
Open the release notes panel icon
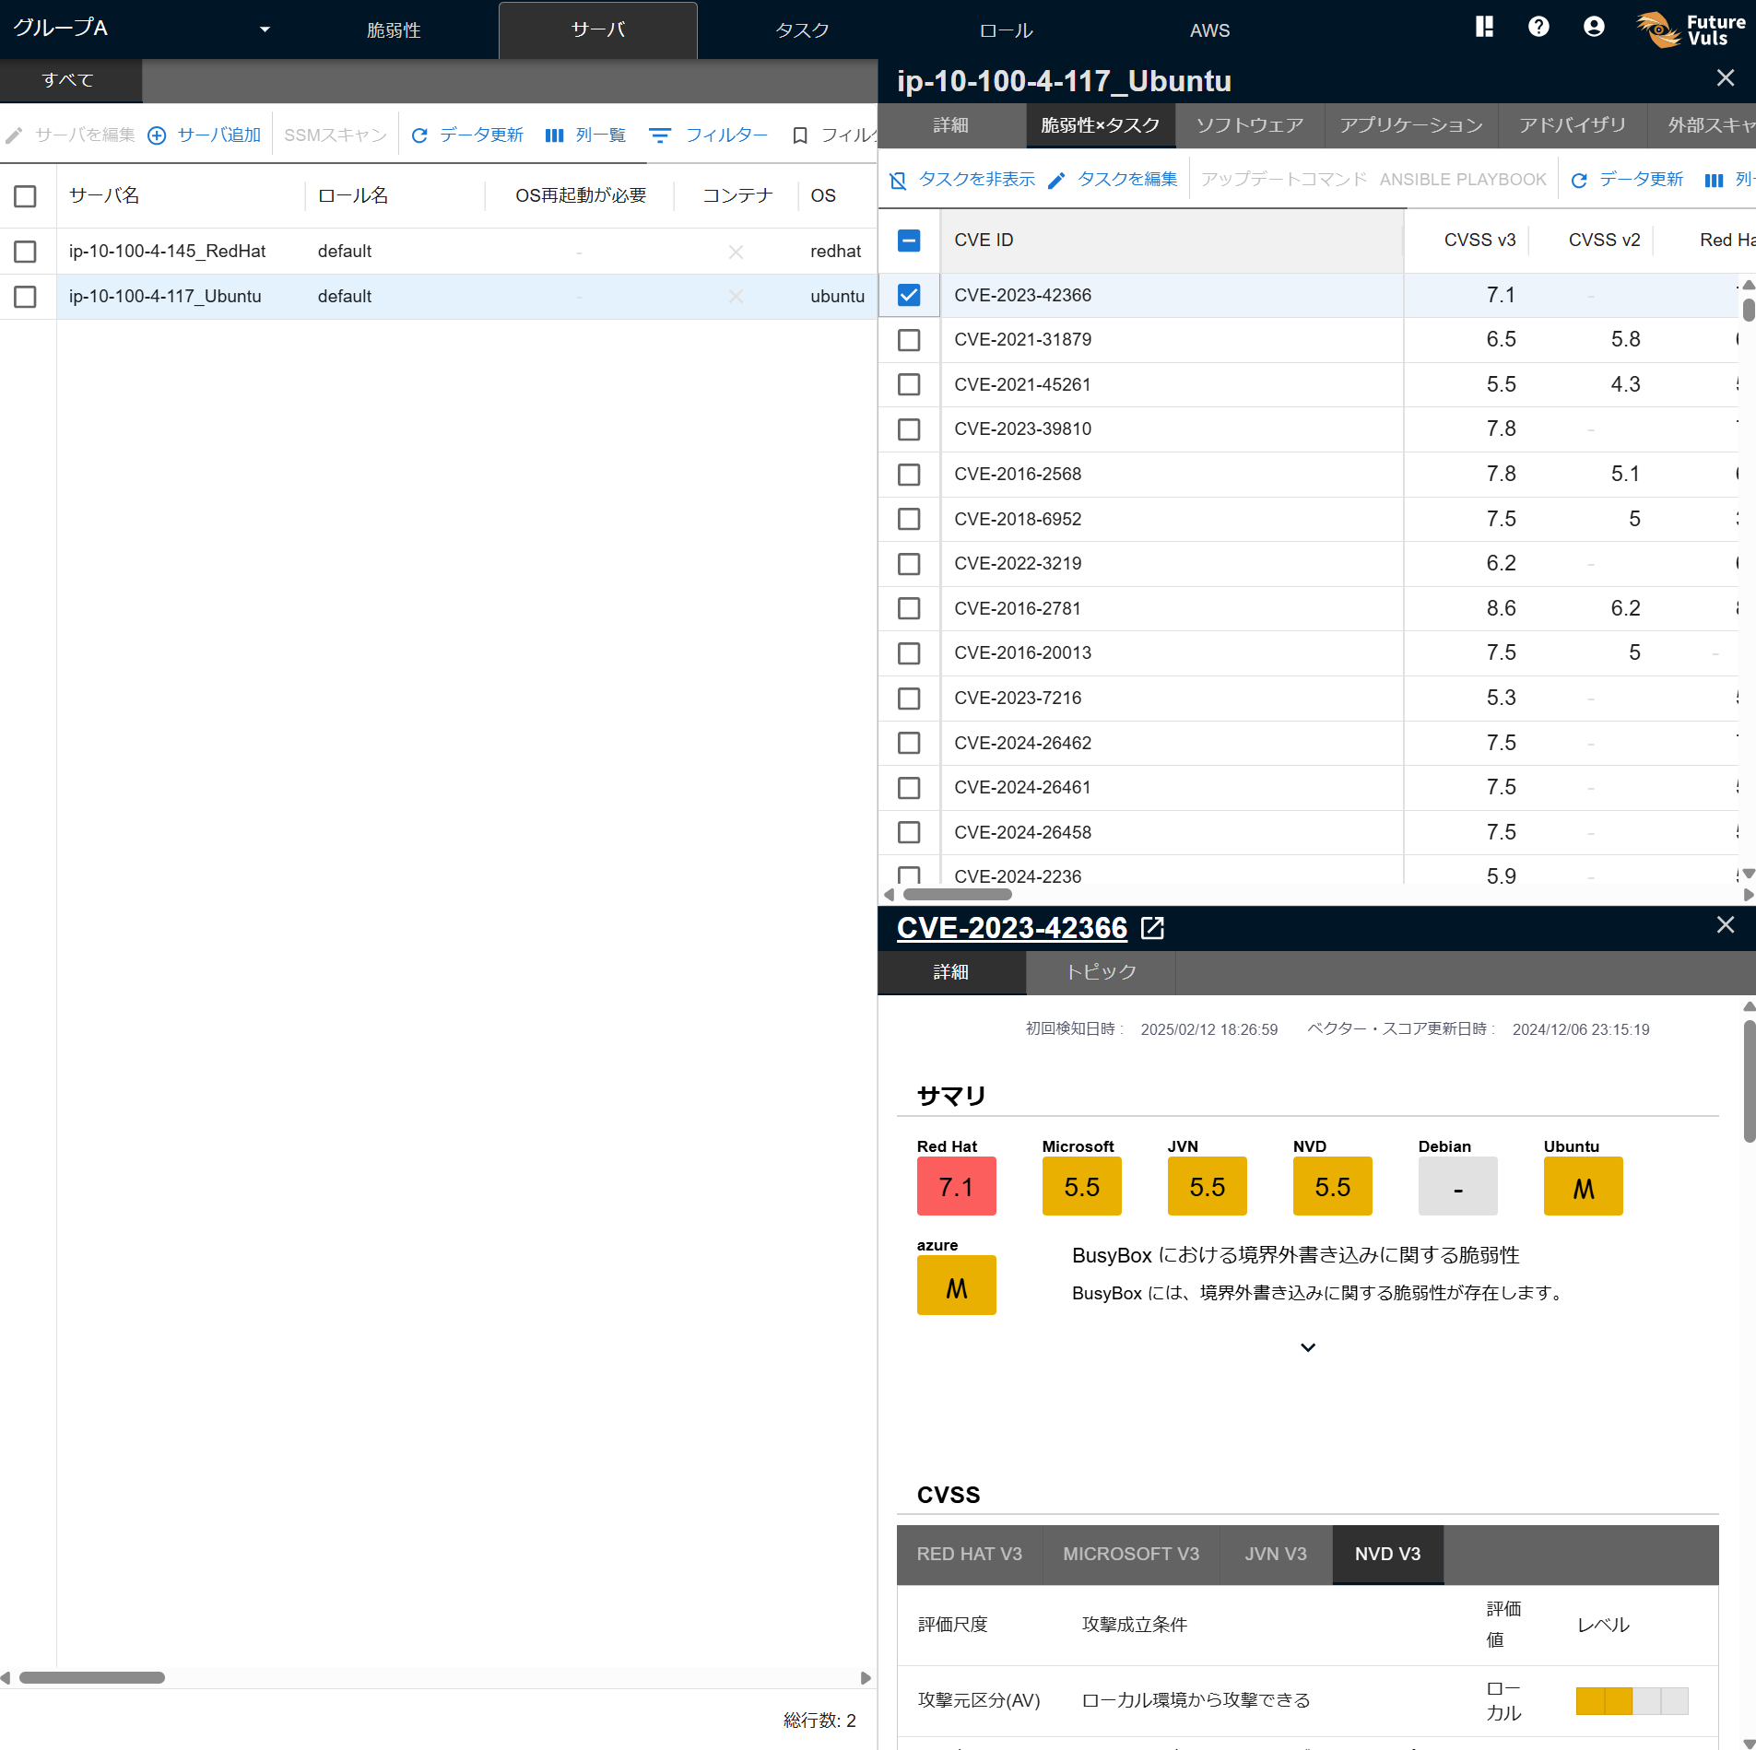pyautogui.click(x=1483, y=27)
